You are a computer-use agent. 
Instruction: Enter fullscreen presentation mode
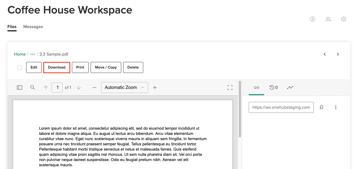click(x=230, y=88)
